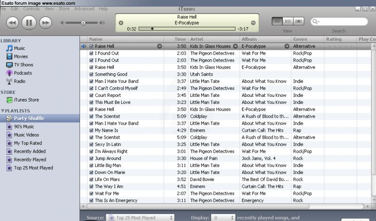Viewport: 376px width, 221px height.
Task: Open the View menu
Action: coord(49,8)
